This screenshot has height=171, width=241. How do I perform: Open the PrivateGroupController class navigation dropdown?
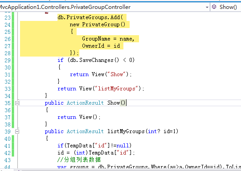pyautogui.click(x=207, y=7)
